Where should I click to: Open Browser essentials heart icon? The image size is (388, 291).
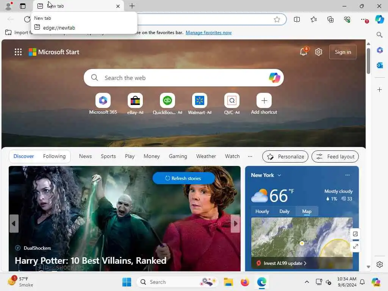(x=347, y=20)
